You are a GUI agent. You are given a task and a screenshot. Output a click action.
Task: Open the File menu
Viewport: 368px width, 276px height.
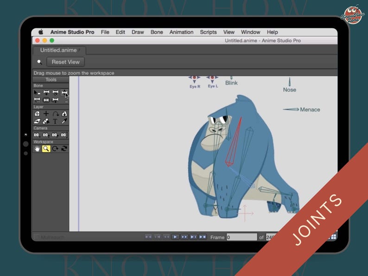pyautogui.click(x=105, y=32)
